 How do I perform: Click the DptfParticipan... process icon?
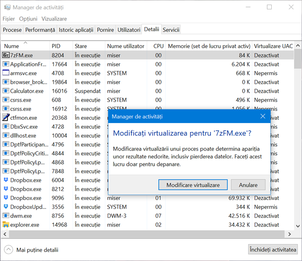(x=6, y=144)
